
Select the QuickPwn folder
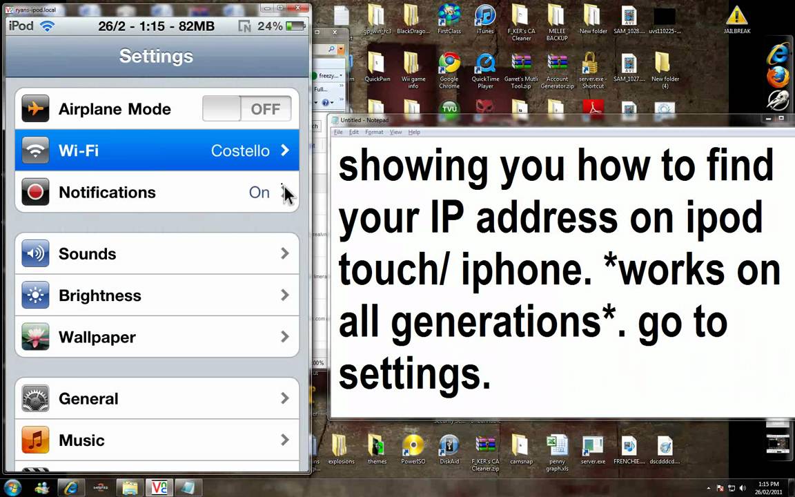[x=377, y=66]
